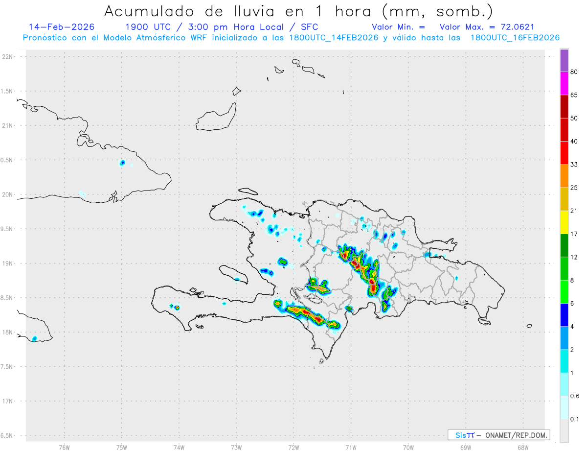587x454 pixels.
Task: Pick the dark green swatch between 12 and 17
Action: click(x=564, y=245)
